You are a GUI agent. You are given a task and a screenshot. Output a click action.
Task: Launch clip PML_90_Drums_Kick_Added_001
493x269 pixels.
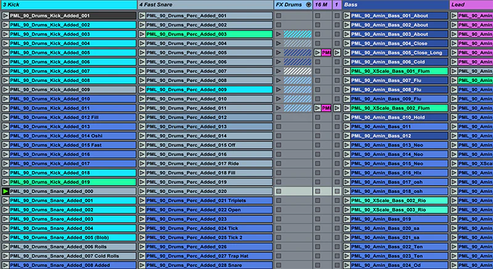[6, 15]
